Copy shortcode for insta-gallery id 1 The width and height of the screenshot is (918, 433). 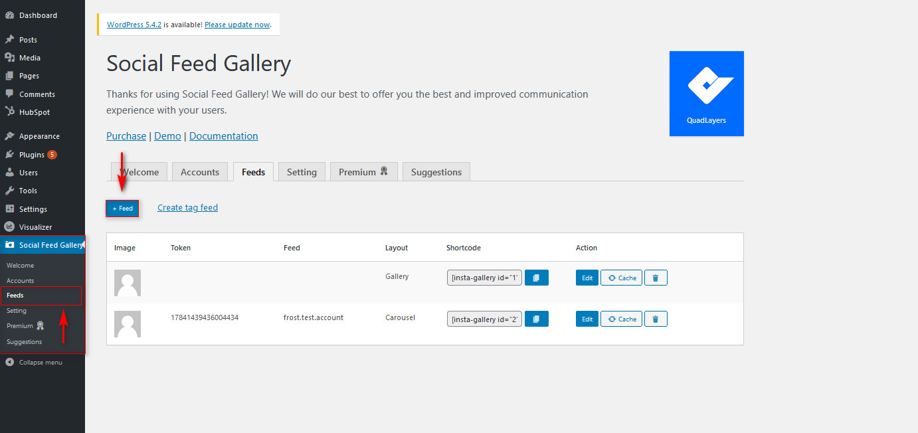pos(537,278)
